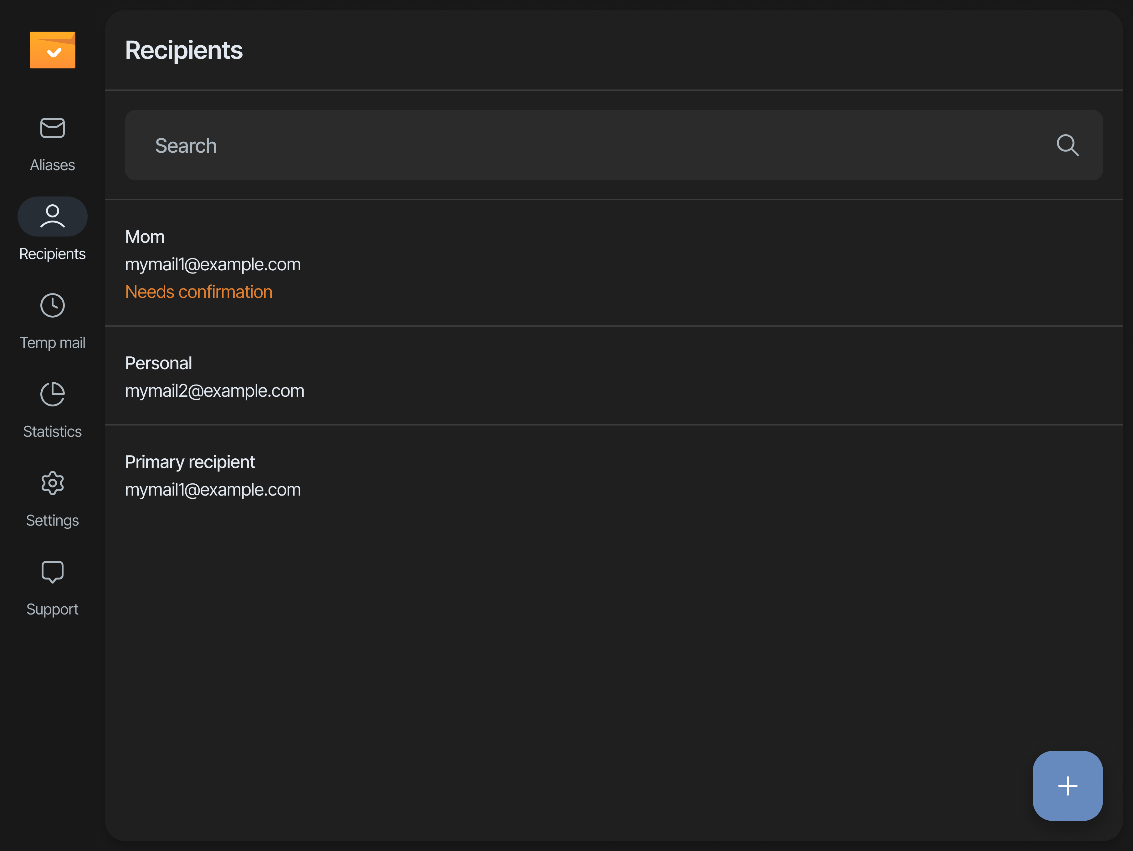Viewport: 1133px width, 851px height.
Task: Open Temp mail clock icon
Action: click(52, 306)
